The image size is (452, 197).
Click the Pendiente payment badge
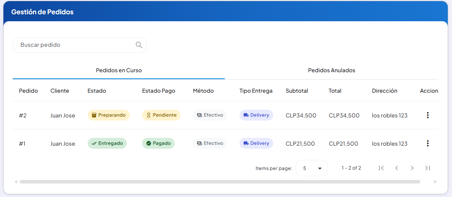(161, 115)
